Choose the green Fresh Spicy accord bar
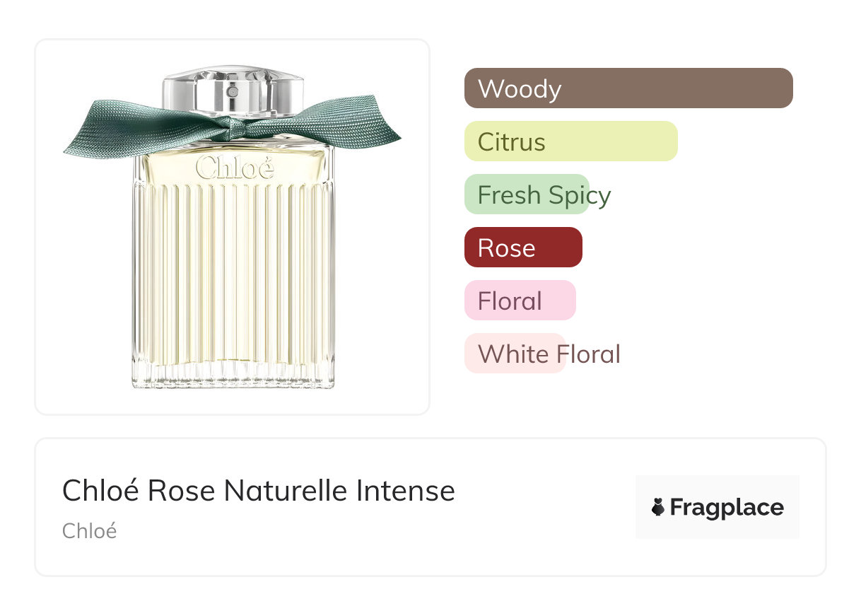 click(x=527, y=194)
